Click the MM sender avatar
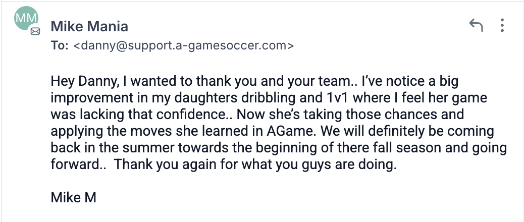This screenshot has height=222, width=524. (x=26, y=18)
